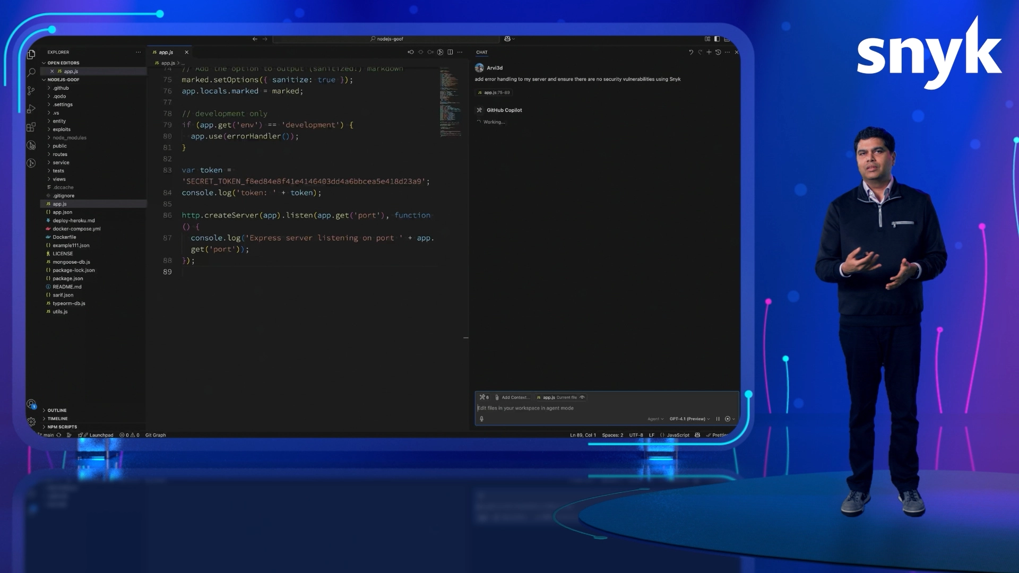Screen dimensions: 1019x573
Task: Click the chat prompt input field
Action: click(x=584, y=408)
